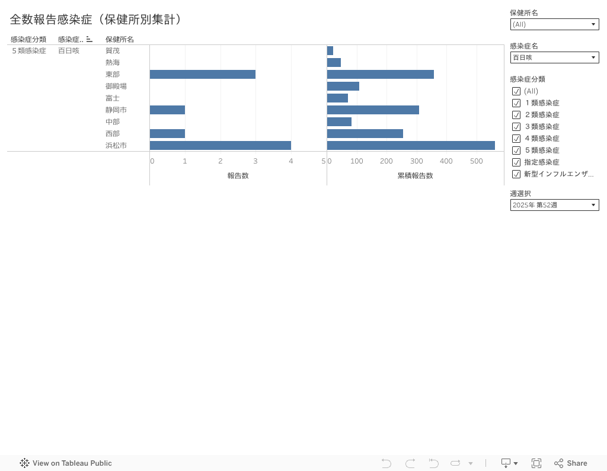Select the 御殿場 row label

tap(116, 86)
